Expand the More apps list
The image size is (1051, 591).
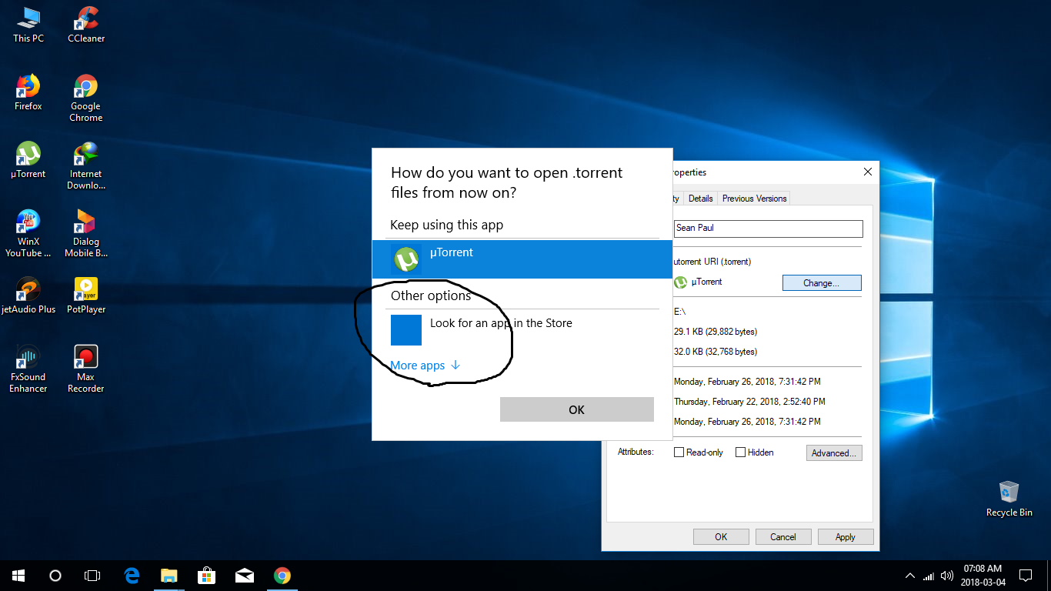pyautogui.click(x=425, y=366)
